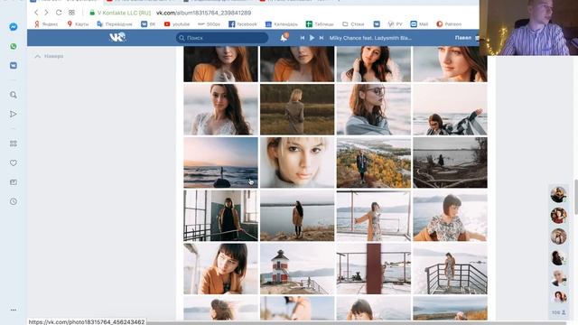Open the ВК bookmark
The height and width of the screenshot is (325, 578).
[x=148, y=24]
